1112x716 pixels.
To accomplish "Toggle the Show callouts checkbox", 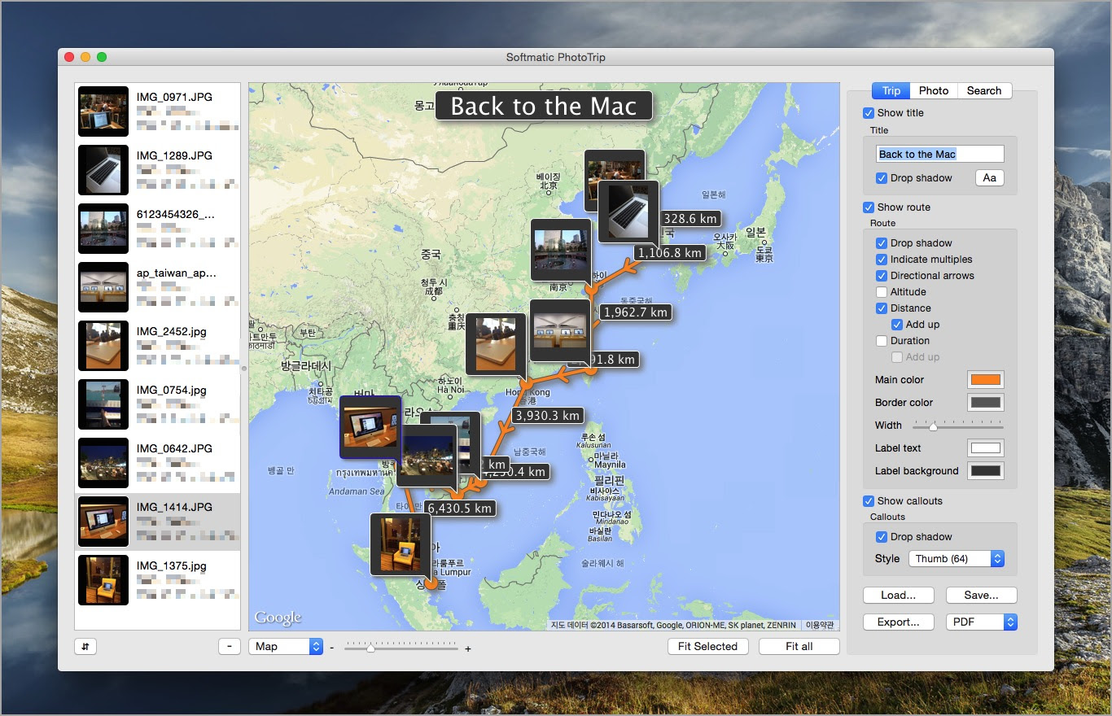I will click(x=869, y=501).
